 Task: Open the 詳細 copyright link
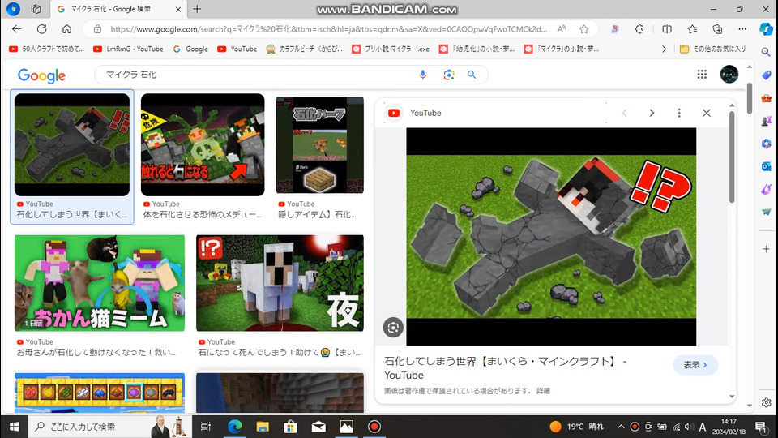click(x=543, y=391)
